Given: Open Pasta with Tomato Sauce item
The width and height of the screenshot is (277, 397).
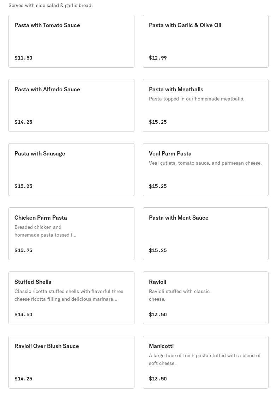Looking at the screenshot, I should 71,41.
